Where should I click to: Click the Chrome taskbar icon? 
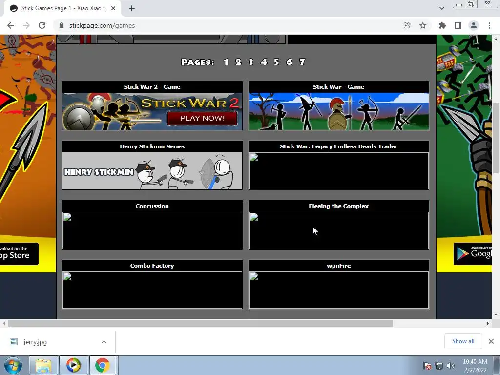(x=103, y=365)
